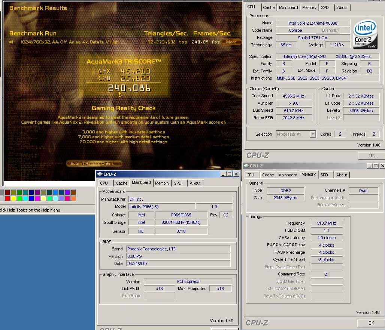Click the memory Frequency value '510.7 MHz'
The height and width of the screenshot is (330, 385).
(x=326, y=223)
